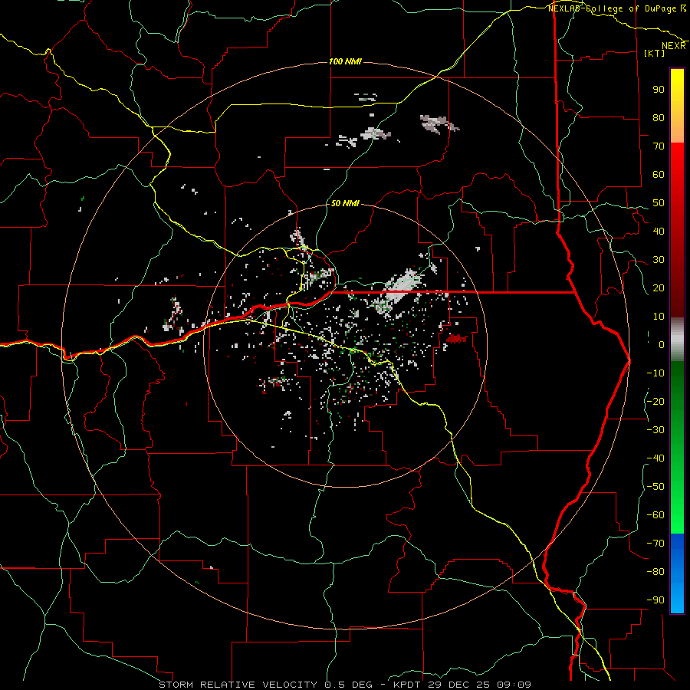Click the dark red velocity patch east of the radar

[x=456, y=338]
